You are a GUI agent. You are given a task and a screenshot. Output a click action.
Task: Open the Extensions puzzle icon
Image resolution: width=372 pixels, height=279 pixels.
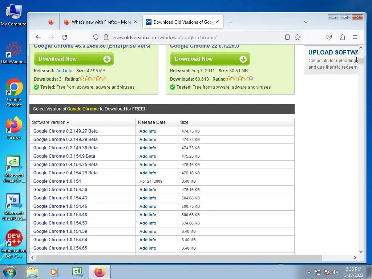pyautogui.click(x=342, y=37)
